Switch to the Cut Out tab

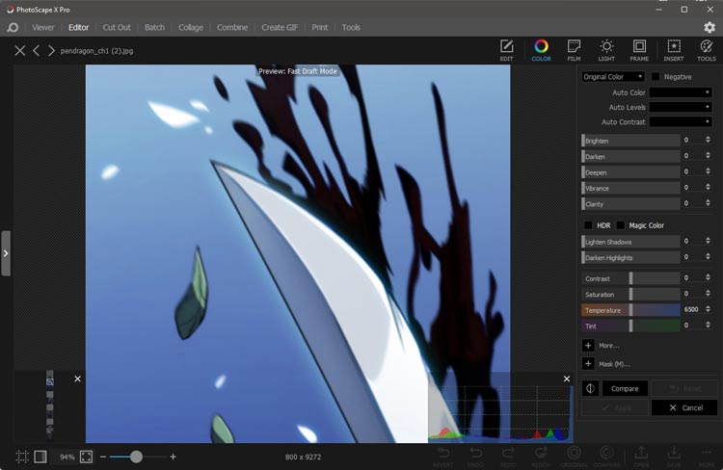117,27
